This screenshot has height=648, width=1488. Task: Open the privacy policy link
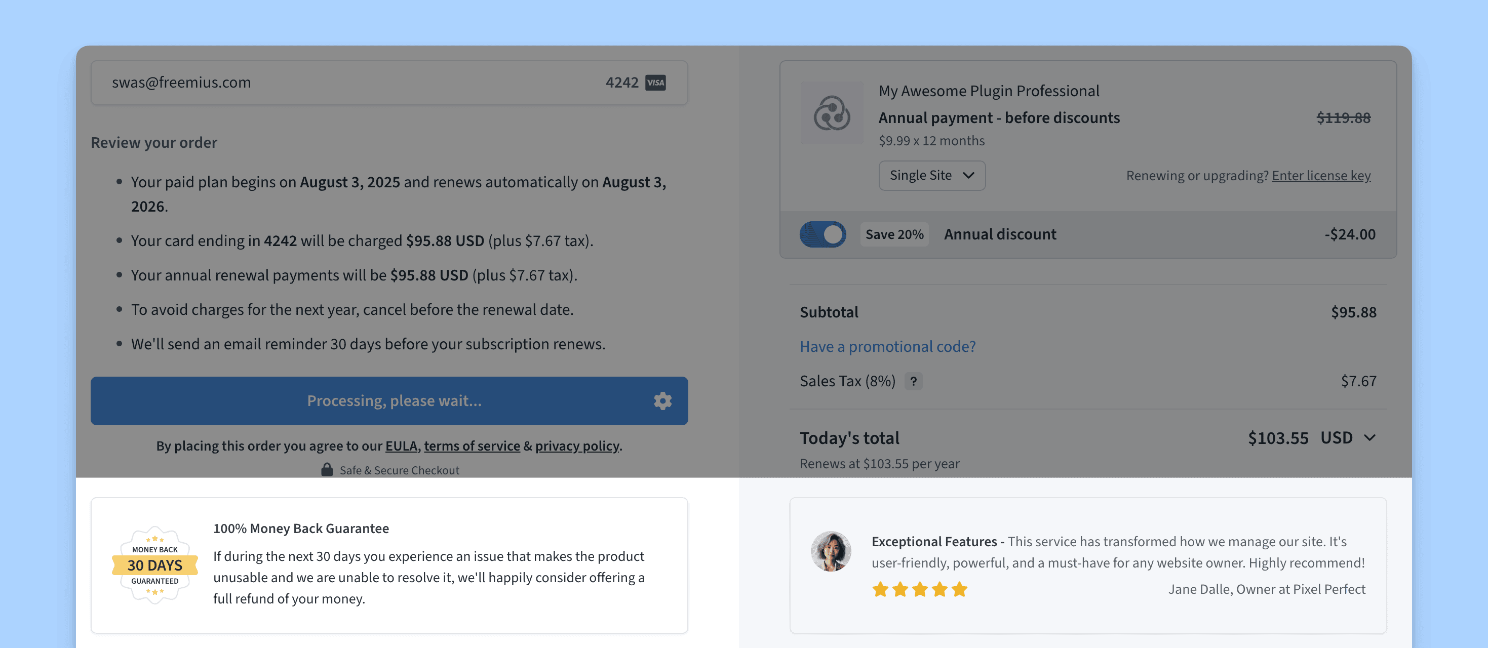click(x=577, y=446)
